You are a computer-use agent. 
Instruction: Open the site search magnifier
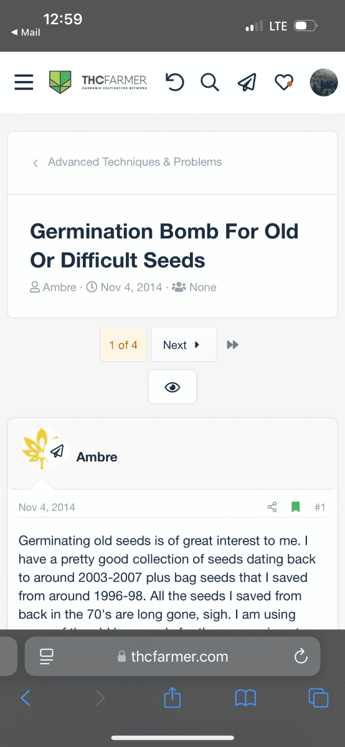tap(210, 82)
